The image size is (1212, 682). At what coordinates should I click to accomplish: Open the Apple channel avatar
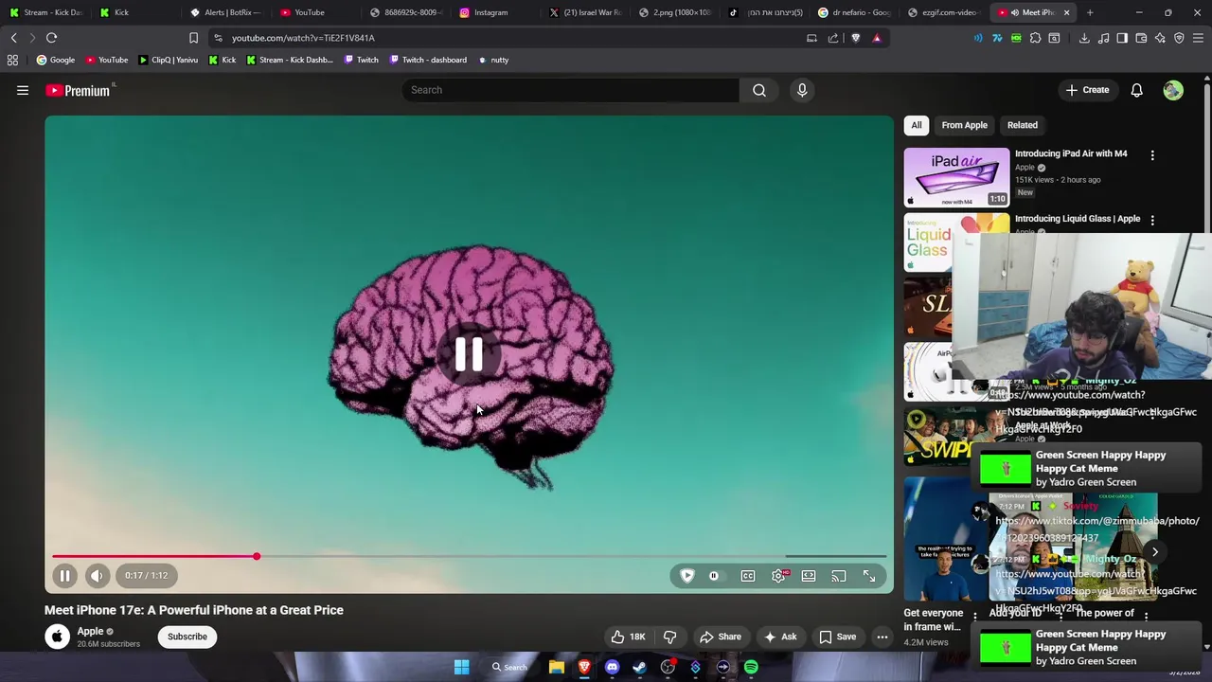tap(57, 637)
